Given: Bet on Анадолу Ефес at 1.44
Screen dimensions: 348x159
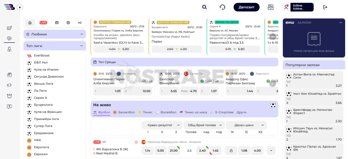Looking at the screenshot, I should [x=240, y=91].
